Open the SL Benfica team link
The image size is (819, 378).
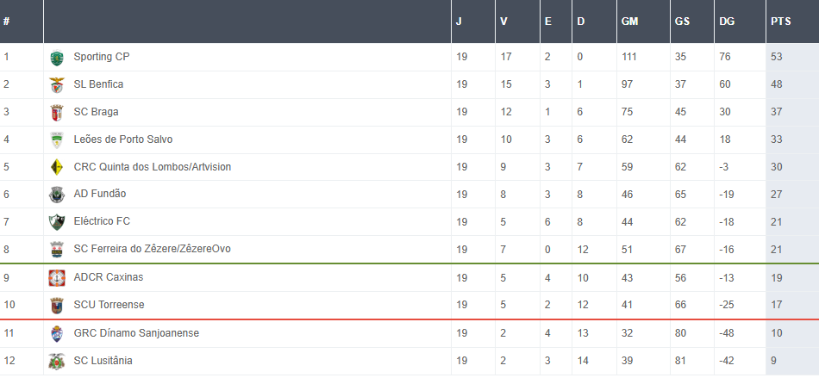98,84
